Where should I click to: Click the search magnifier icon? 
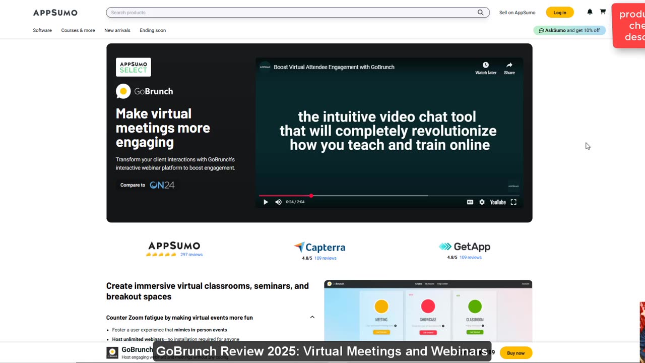pos(480,13)
